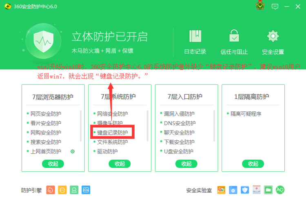Click the yellow browser 'e' engine icon
The height and width of the screenshot is (204, 306).
tap(62, 190)
